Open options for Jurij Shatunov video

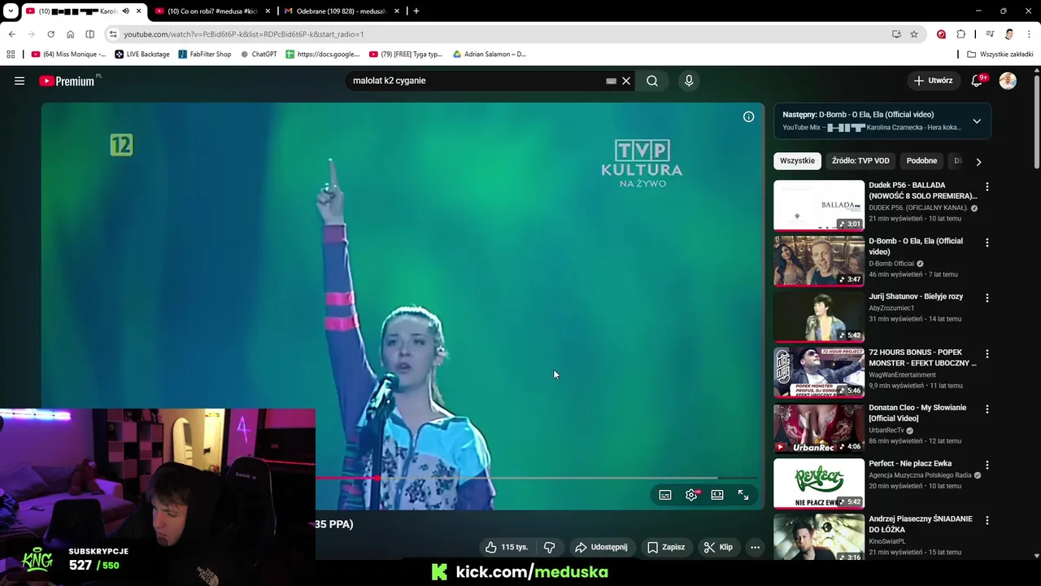click(987, 298)
